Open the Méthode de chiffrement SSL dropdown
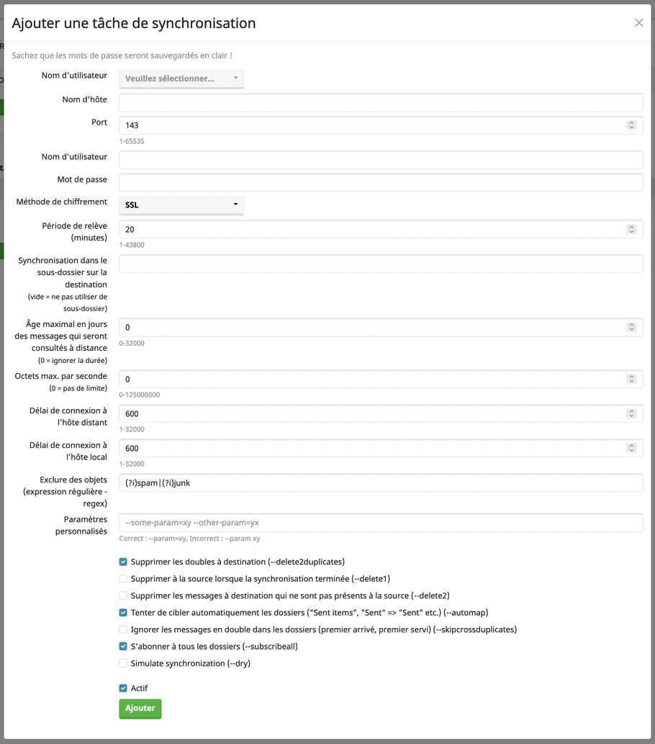This screenshot has width=655, height=744. [x=181, y=205]
